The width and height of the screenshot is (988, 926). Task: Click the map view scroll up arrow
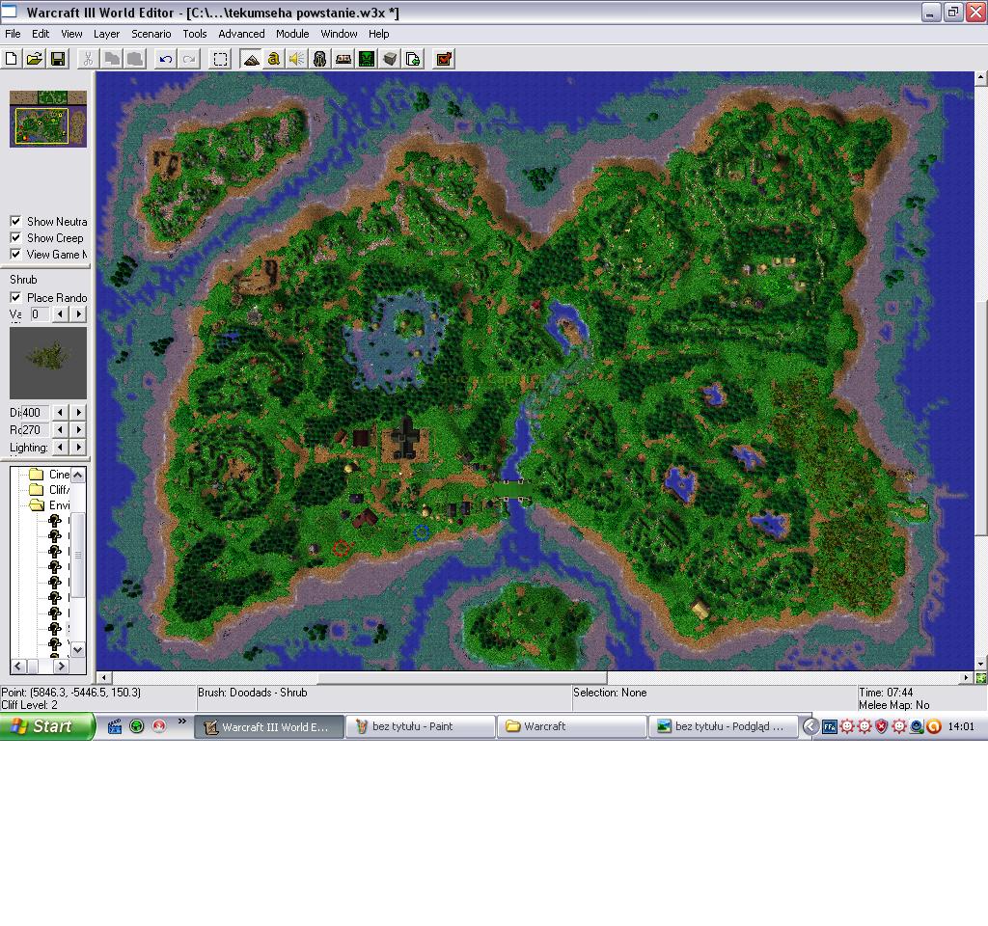(x=980, y=77)
